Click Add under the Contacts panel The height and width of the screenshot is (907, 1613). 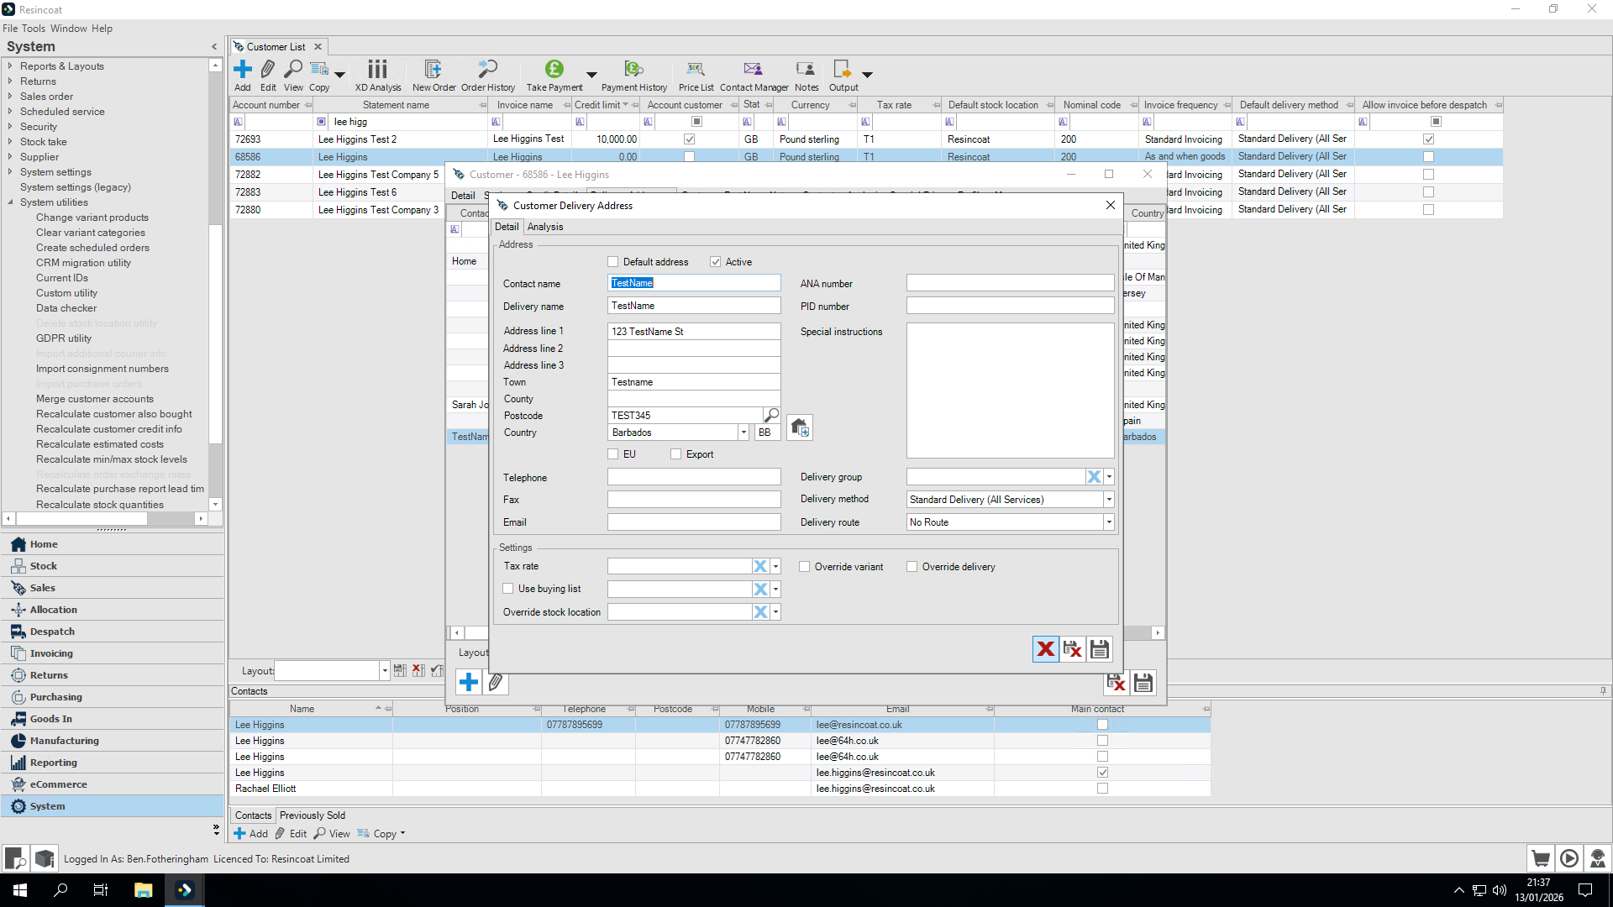coord(250,833)
